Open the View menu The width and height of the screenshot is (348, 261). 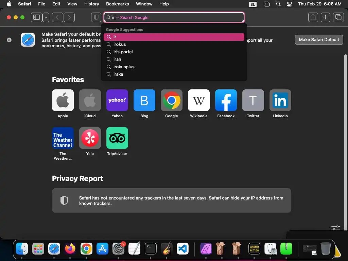[x=72, y=4]
